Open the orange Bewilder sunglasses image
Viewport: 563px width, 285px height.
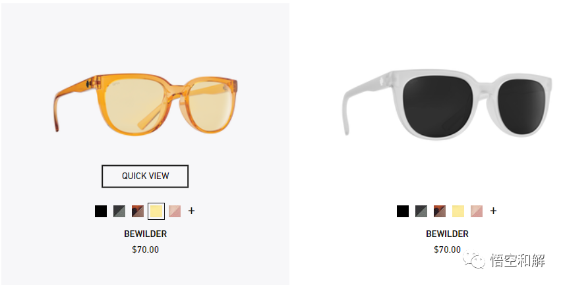(146, 104)
